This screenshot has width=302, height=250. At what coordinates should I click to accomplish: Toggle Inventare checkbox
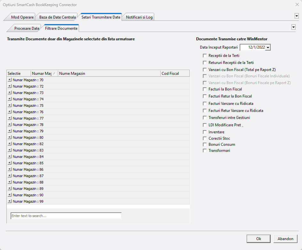coord(205,132)
